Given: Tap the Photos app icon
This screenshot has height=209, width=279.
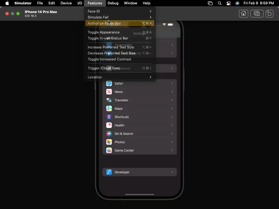Looking at the screenshot, I should coord(109,142).
